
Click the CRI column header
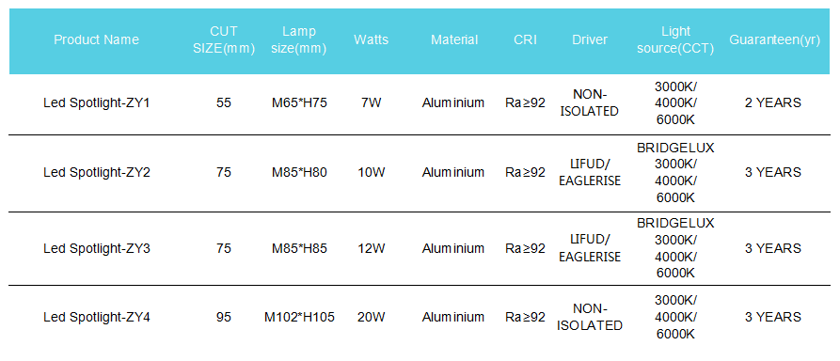(525, 39)
